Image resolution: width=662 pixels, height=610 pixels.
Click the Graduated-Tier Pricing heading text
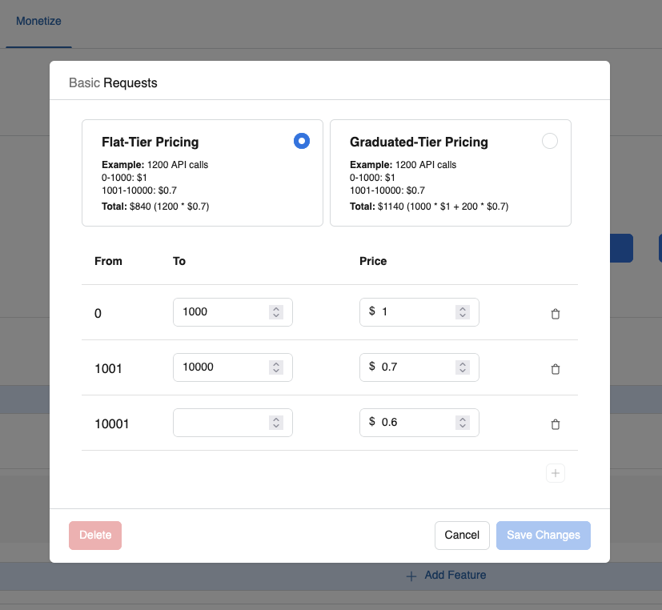pyautogui.click(x=419, y=142)
